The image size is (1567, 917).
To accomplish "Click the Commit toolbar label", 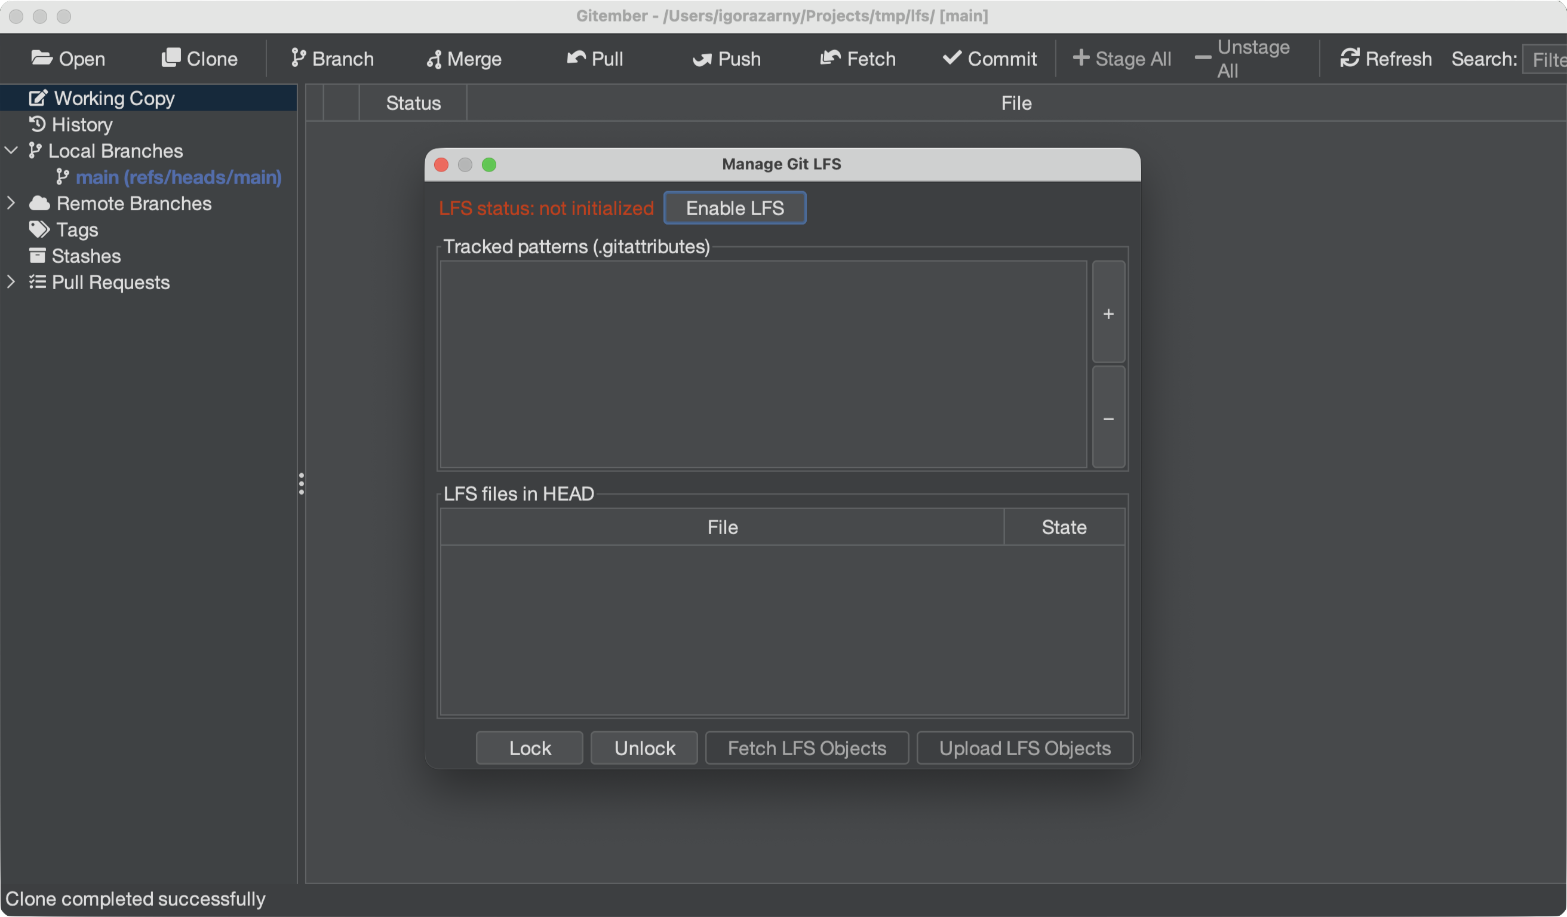I will coord(1001,59).
